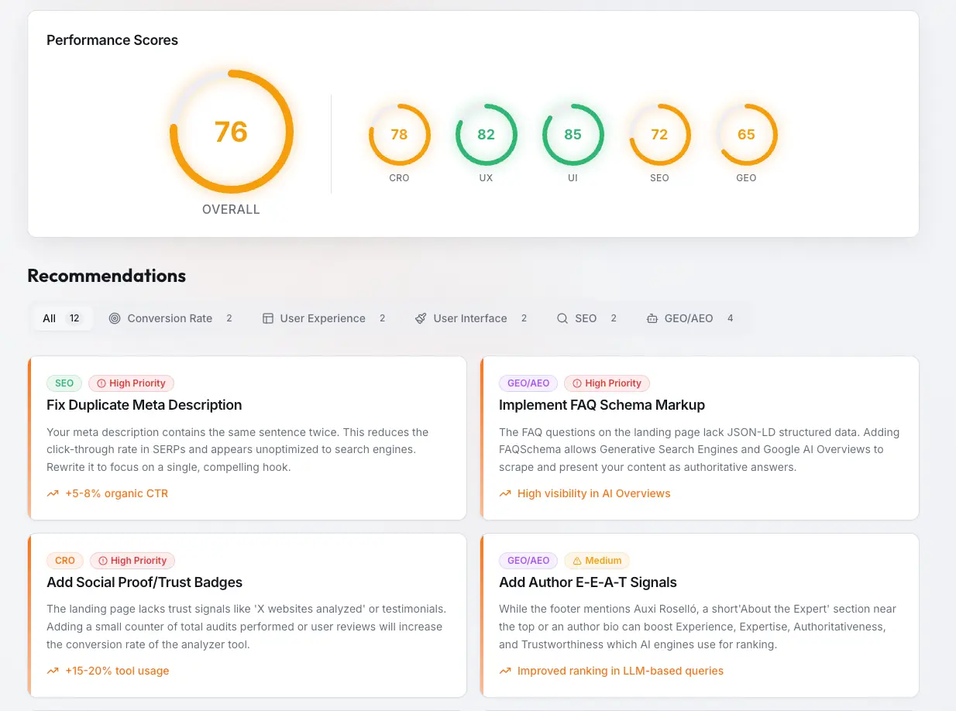The width and height of the screenshot is (956, 711).
Task: Click trend icon beside Improved ranking in LLM-based queries
Action: [x=505, y=671]
